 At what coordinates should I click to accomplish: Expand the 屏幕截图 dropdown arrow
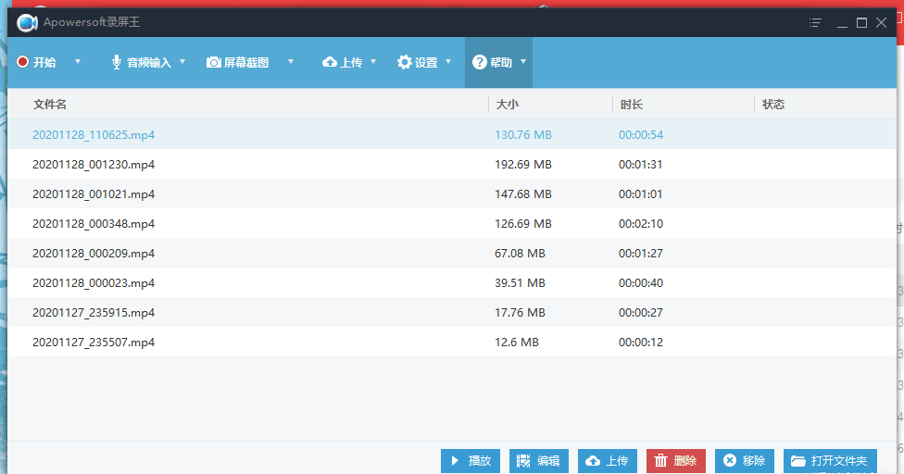click(291, 61)
